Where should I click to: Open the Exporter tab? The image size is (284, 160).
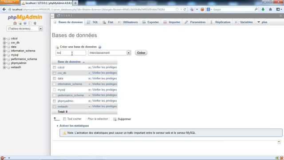(x=151, y=22)
